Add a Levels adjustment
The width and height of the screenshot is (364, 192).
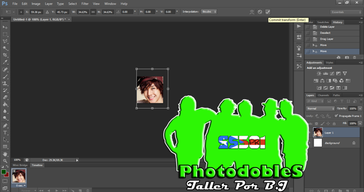click(325, 74)
